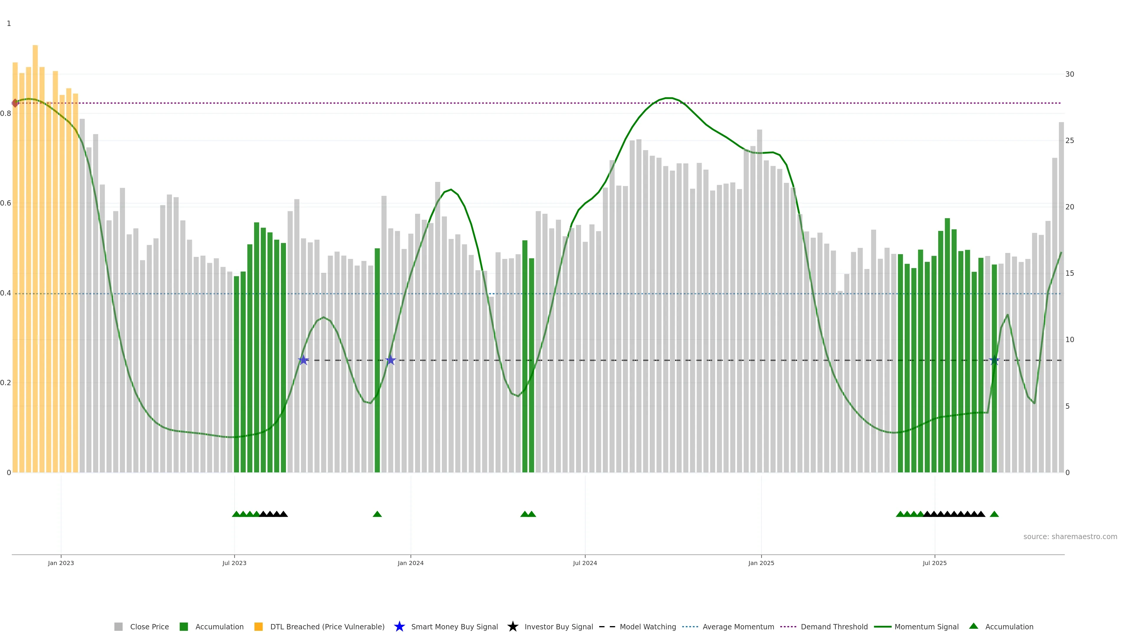Click the DTL Breached (Price Vulnerable) legend text
Image resolution: width=1132 pixels, height=637 pixels.
[x=327, y=626]
